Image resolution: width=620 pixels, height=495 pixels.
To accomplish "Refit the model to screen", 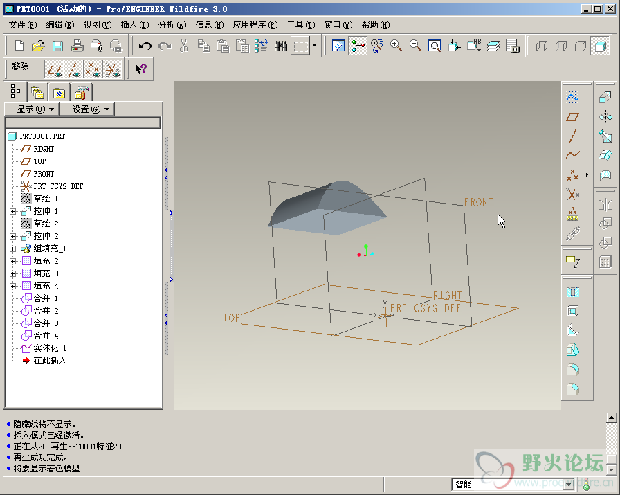I will pyautogui.click(x=435, y=46).
